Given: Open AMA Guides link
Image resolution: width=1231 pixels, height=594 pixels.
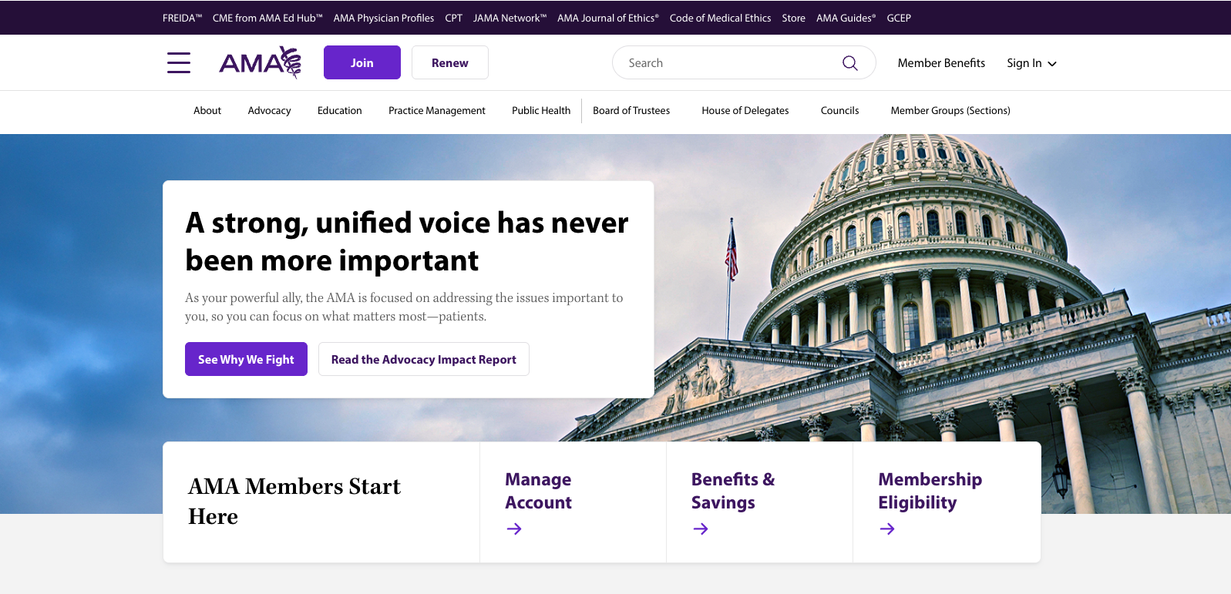Looking at the screenshot, I should pyautogui.click(x=846, y=18).
